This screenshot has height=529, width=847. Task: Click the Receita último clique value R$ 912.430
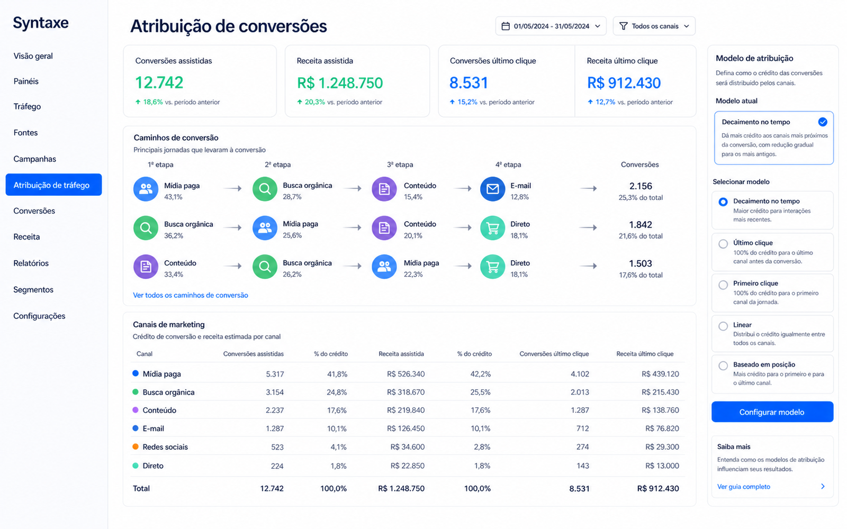pos(624,83)
